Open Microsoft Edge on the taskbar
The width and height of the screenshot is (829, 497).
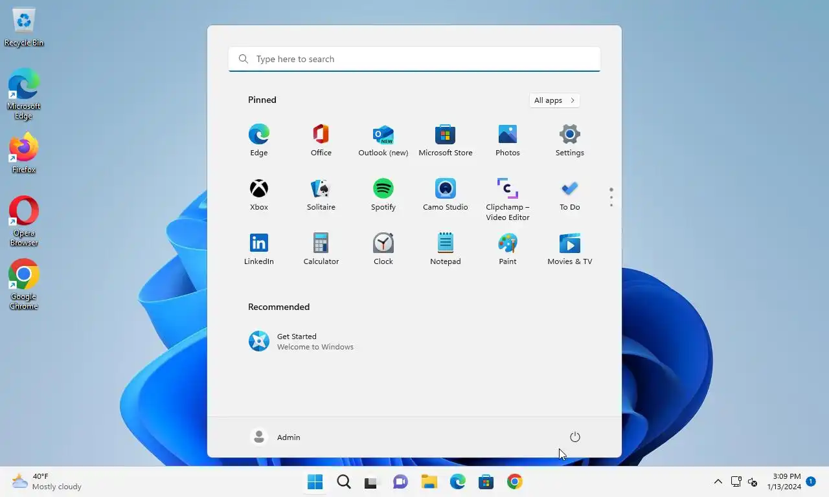click(458, 481)
